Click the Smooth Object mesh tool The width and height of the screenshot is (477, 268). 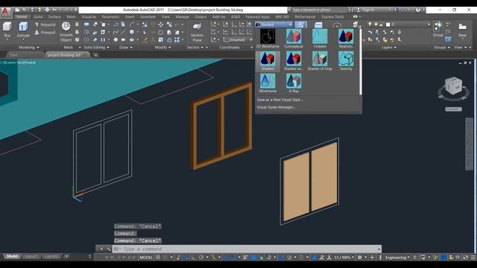[66, 31]
